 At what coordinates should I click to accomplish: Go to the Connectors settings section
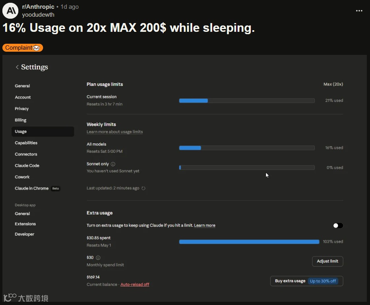[26, 154]
